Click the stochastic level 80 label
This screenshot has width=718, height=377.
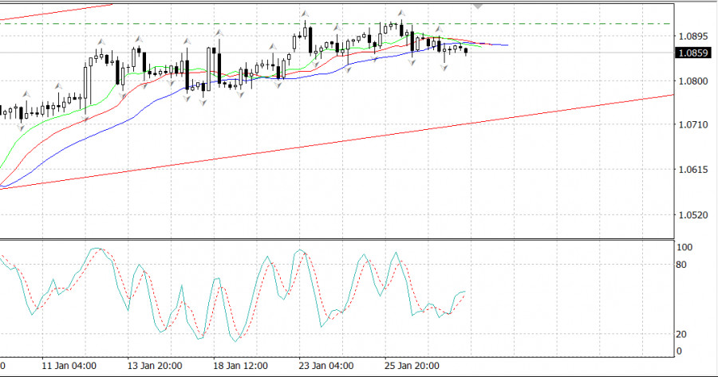click(681, 265)
